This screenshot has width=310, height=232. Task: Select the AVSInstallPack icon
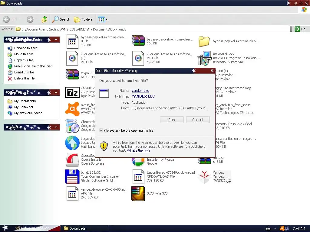204,58
